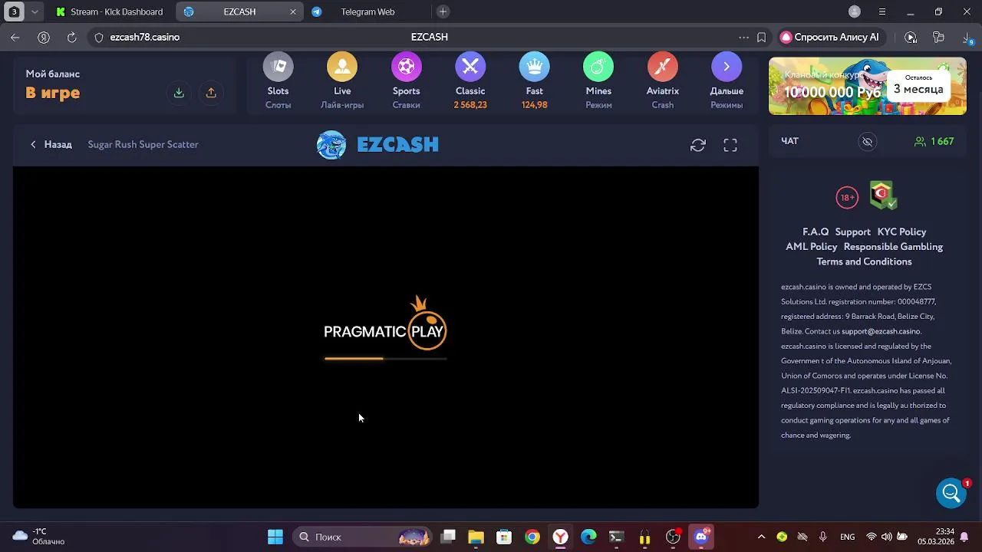
Task: Click the withdraw upload icon near balance
Action: (x=211, y=93)
